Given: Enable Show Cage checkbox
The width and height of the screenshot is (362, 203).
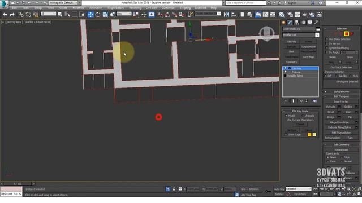Looking at the screenshot, I should [x=286, y=134].
